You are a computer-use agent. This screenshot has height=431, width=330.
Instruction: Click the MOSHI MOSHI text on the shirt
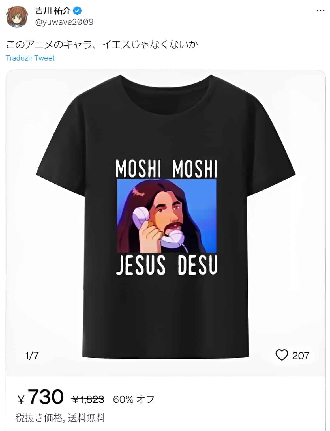click(x=166, y=169)
